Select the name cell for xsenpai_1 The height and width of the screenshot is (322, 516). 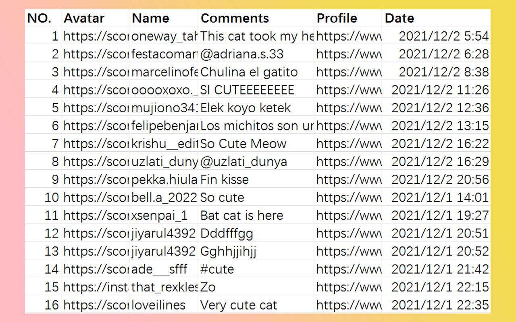164,215
